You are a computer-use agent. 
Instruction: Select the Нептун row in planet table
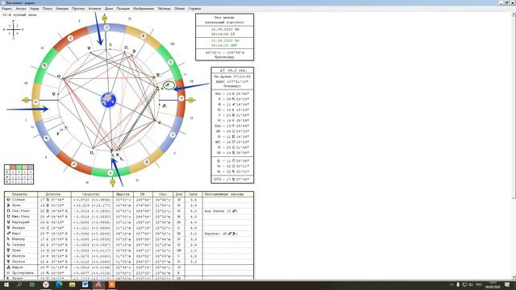pyautogui.click(x=129, y=256)
